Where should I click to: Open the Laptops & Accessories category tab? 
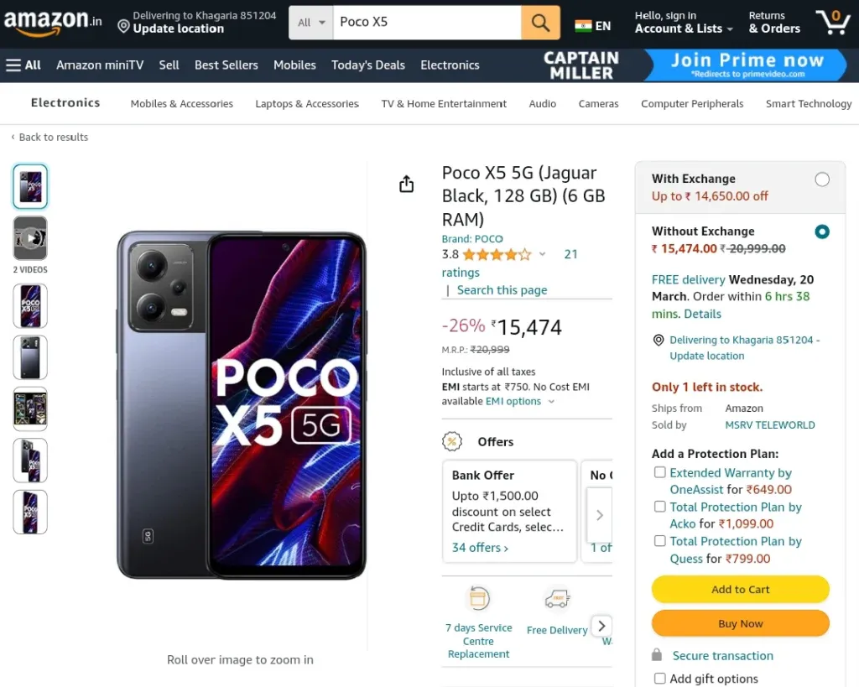click(307, 103)
